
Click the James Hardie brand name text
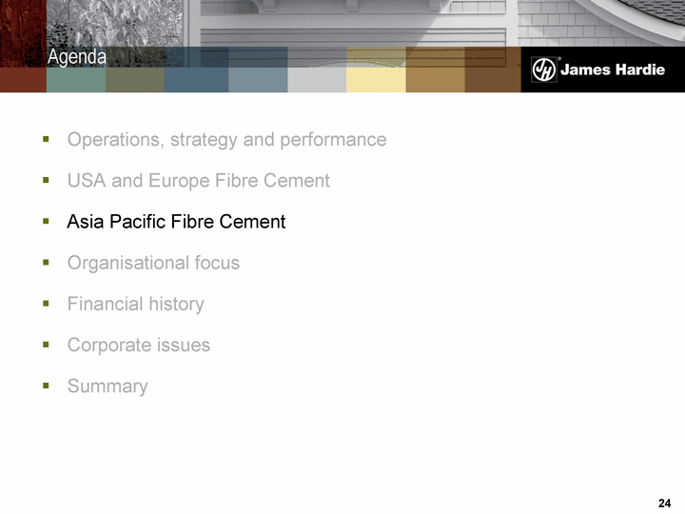(x=614, y=69)
